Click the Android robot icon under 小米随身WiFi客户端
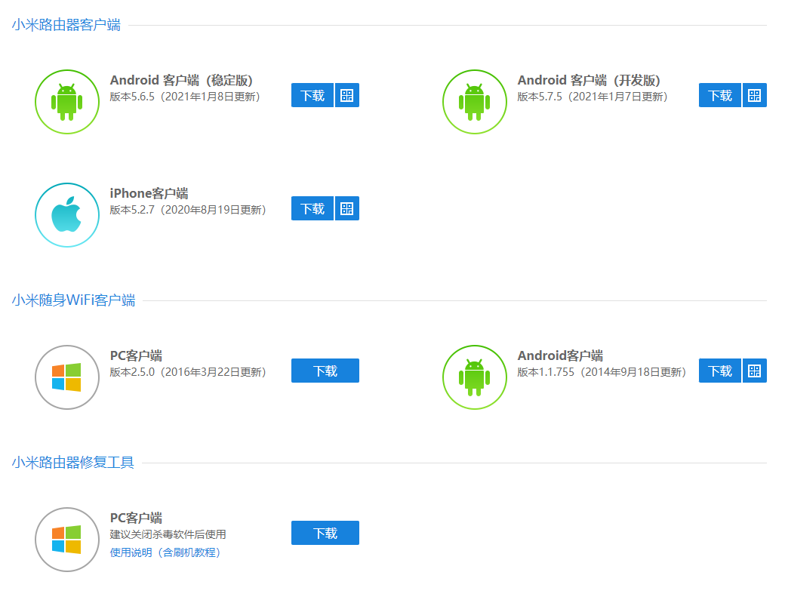 [474, 377]
